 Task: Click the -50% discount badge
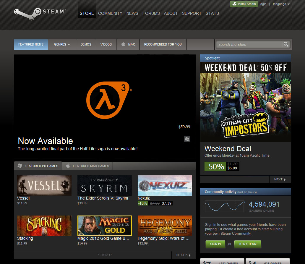click(x=215, y=166)
